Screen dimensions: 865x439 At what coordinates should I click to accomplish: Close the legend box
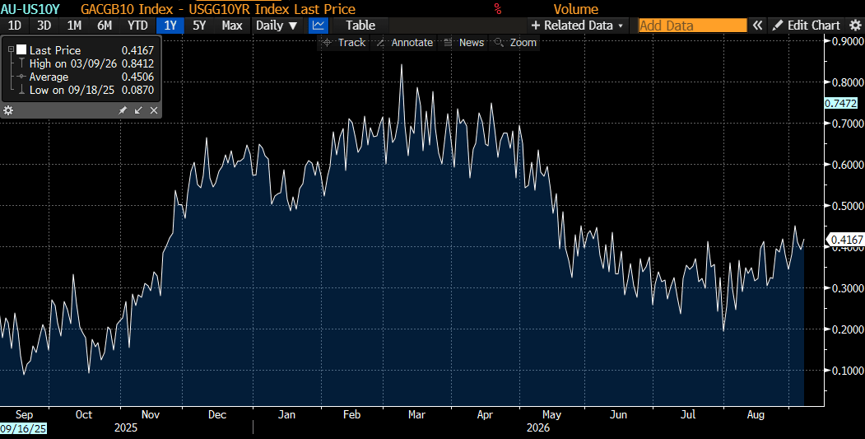(154, 110)
